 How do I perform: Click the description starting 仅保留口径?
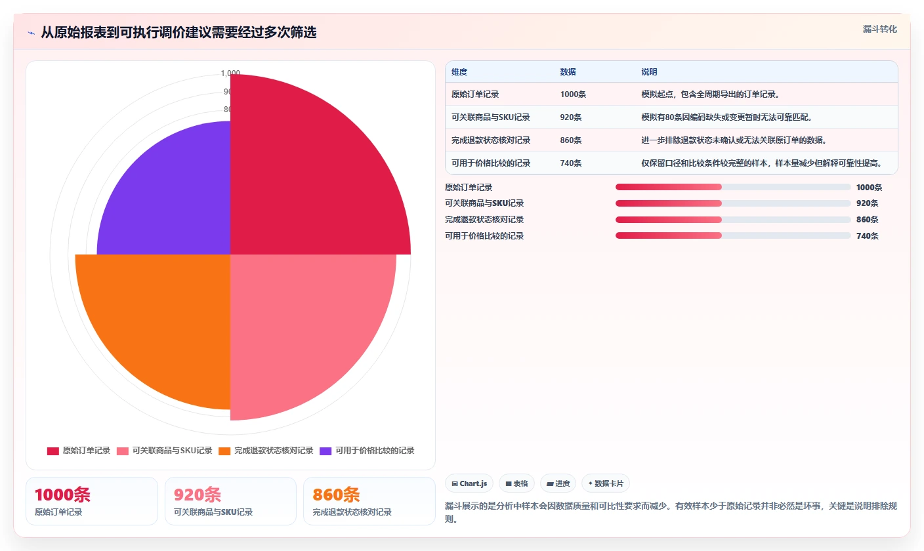[x=761, y=163]
